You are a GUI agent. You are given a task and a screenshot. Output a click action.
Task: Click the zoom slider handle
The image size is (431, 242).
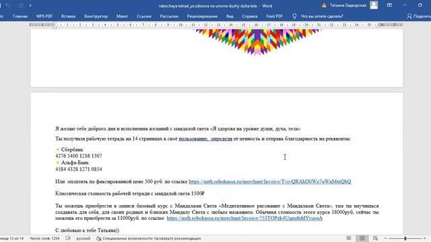405,239
